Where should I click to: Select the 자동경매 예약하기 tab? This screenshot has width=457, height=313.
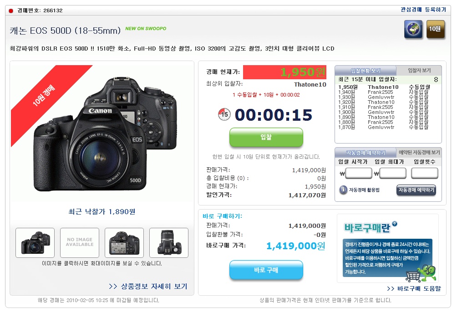366,153
